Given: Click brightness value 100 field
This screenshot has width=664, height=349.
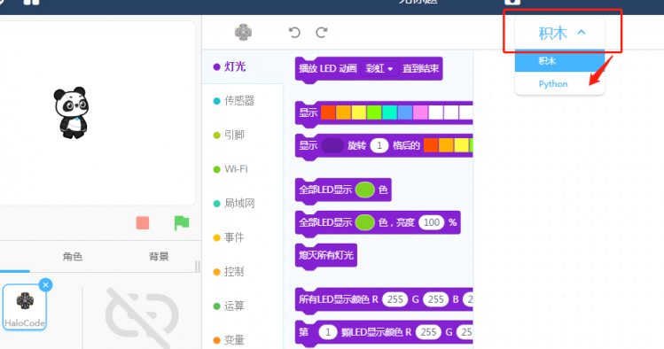Looking at the screenshot, I should 432,222.
